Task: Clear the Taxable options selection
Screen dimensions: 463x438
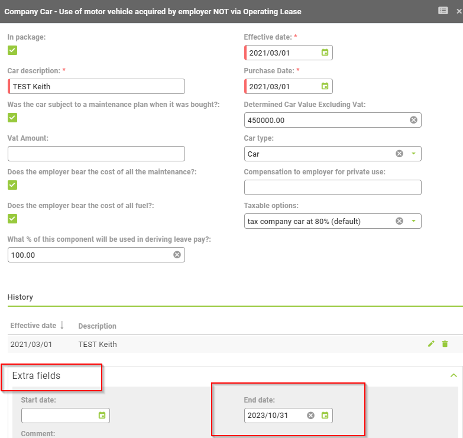Action: click(399, 221)
